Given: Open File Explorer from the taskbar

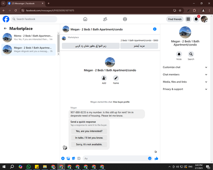Looking at the screenshot, I should click(45, 167).
